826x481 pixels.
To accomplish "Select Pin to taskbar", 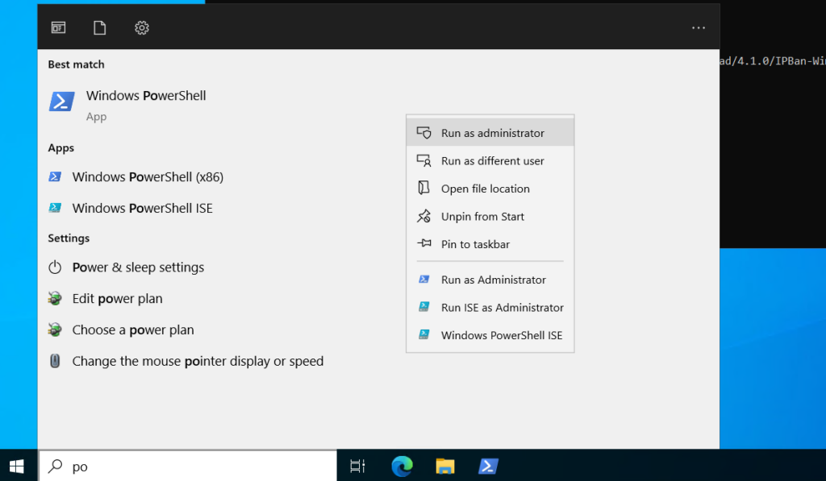I will click(x=490, y=244).
